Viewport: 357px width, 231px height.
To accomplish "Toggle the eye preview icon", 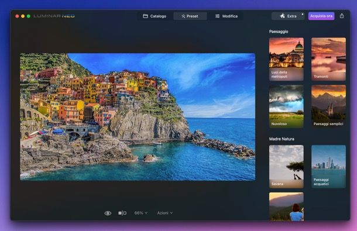I will 108,213.
